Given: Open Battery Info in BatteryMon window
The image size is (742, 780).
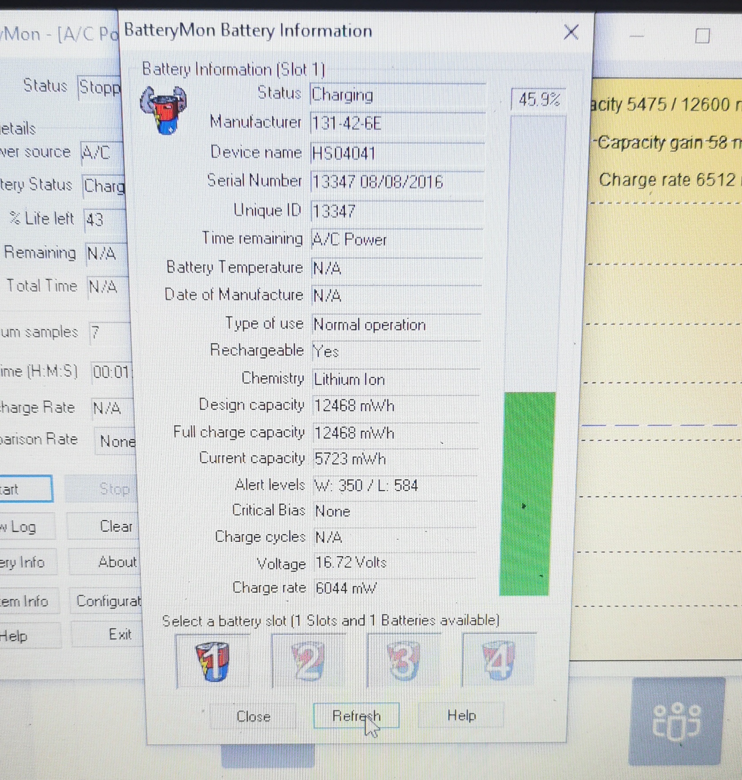Looking at the screenshot, I should pos(28,562).
